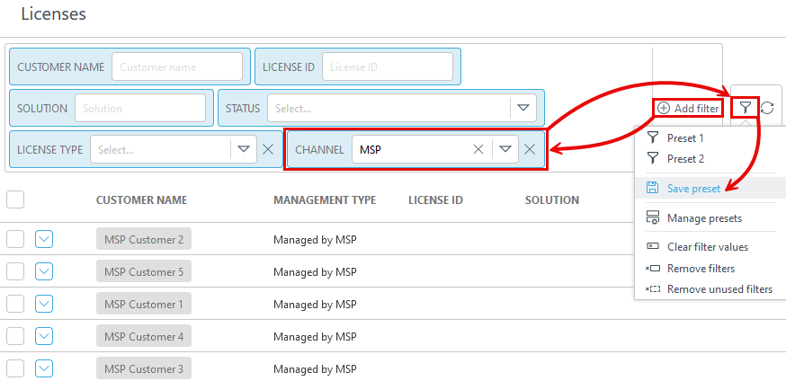Check the box for MSP Customer 2
This screenshot has height=381, width=786.
pos(15,240)
